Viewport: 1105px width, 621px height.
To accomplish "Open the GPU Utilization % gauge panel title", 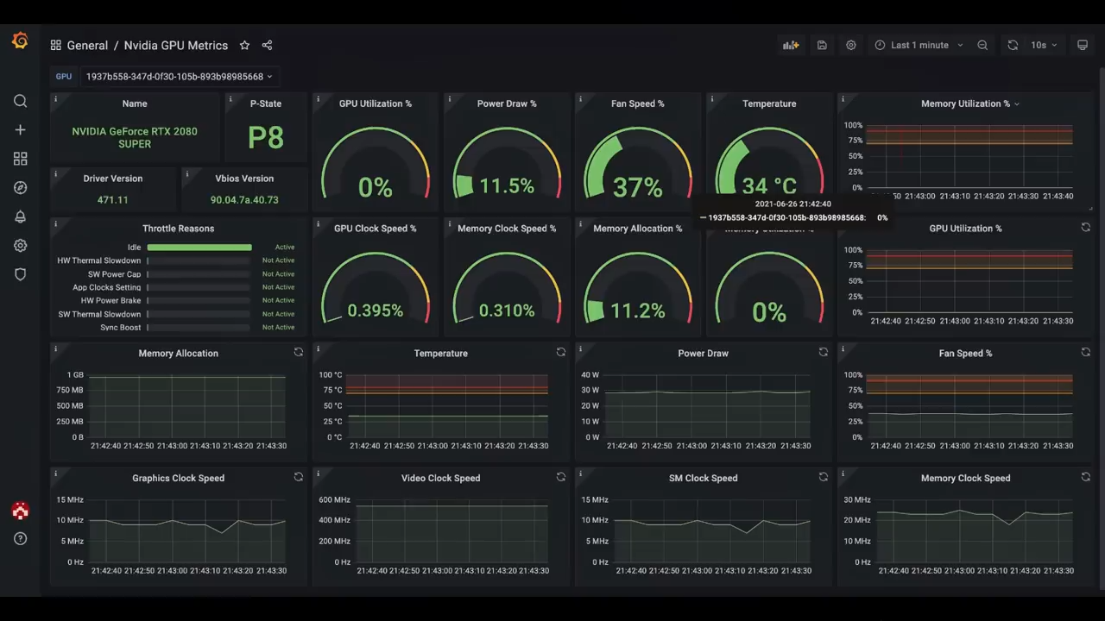I will (376, 103).
